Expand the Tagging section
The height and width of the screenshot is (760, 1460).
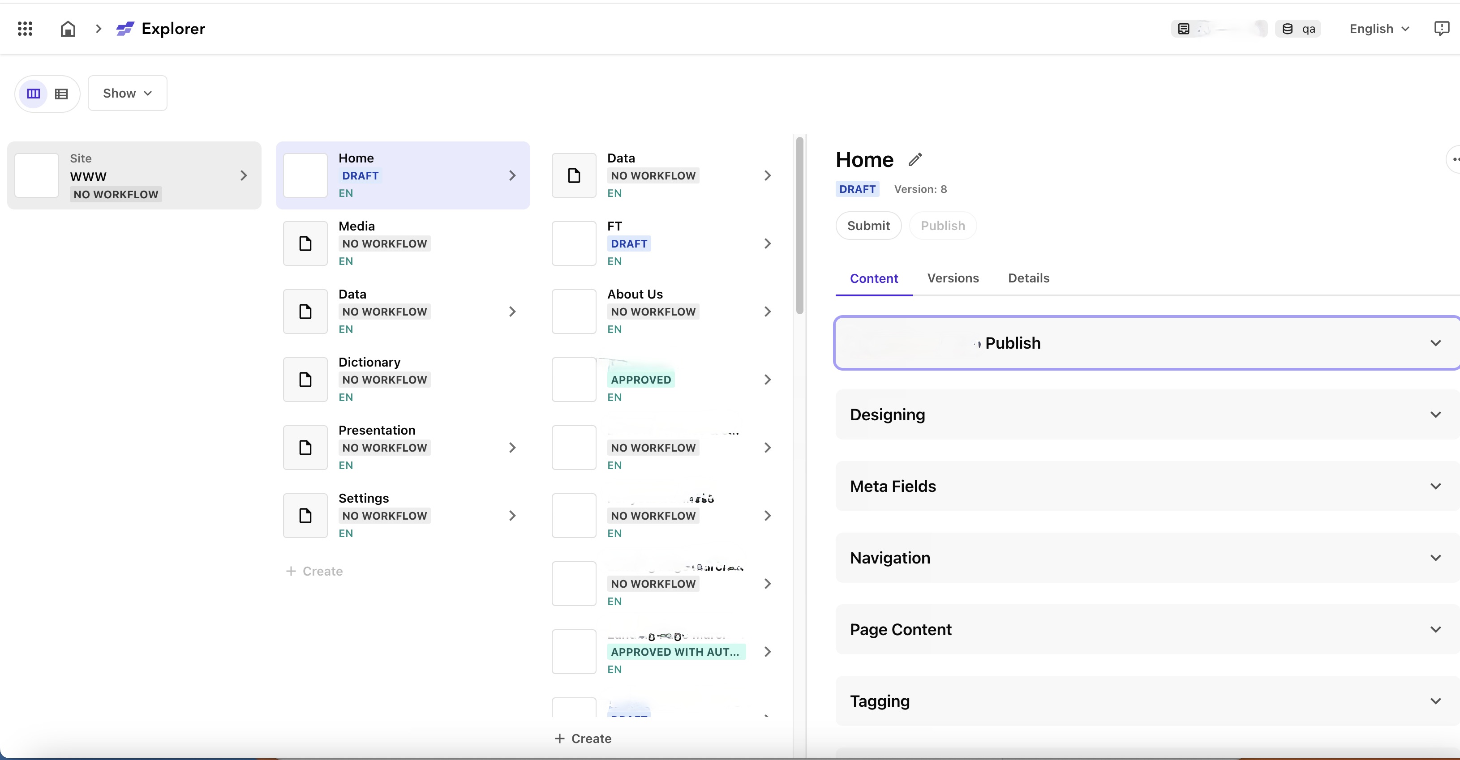(1147, 700)
